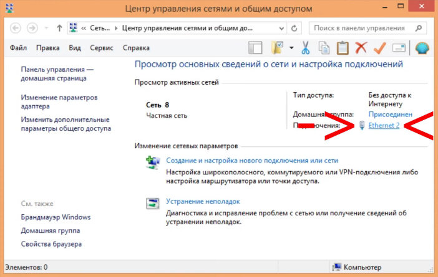Refresh the page with the refresh button
The image size is (438, 277).
pyautogui.click(x=294, y=28)
